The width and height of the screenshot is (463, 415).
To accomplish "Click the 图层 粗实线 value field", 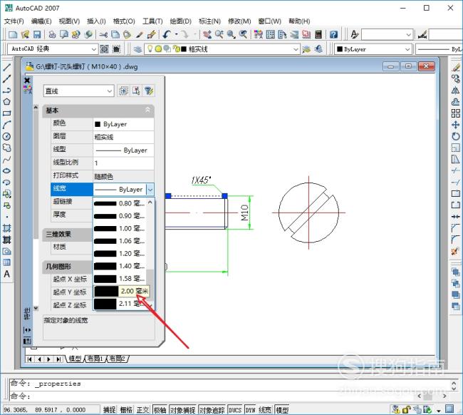I will [x=123, y=137].
